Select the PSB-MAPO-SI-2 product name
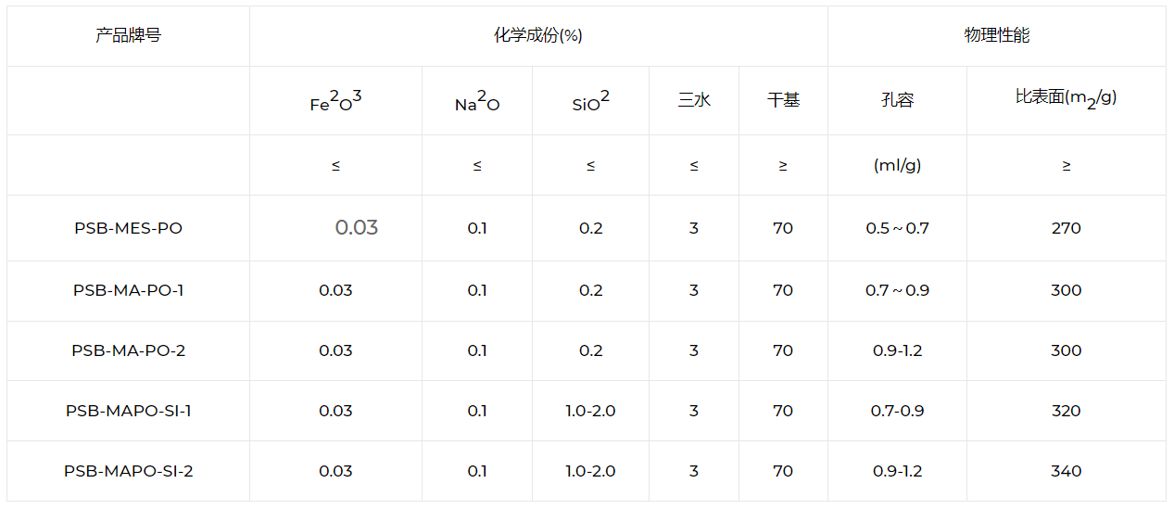The image size is (1174, 509). pyautogui.click(x=128, y=471)
